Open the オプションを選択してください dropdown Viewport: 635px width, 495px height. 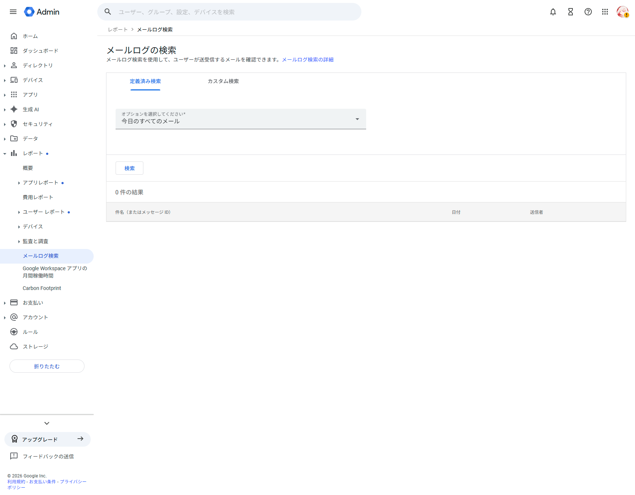click(x=241, y=119)
